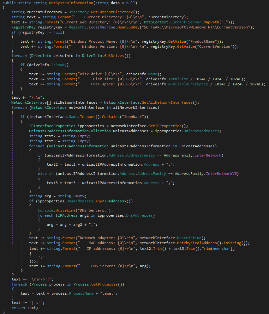
Task: Click the "loopback" string literal
Action: (x=133, y=117)
